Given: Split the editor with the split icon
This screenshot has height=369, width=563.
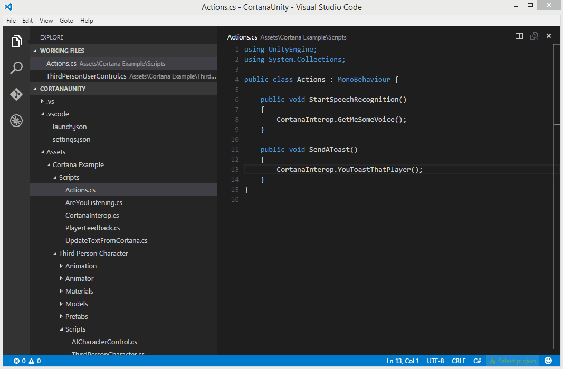Looking at the screenshot, I should pyautogui.click(x=519, y=36).
